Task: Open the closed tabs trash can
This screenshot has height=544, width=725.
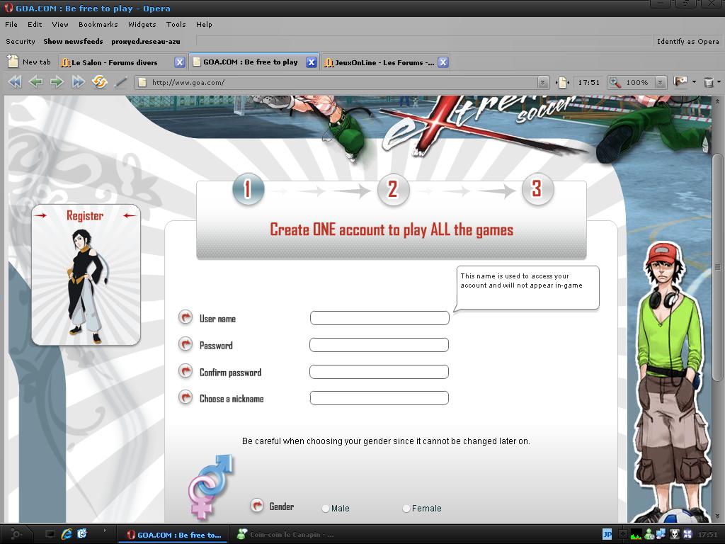Action: pyautogui.click(x=708, y=82)
